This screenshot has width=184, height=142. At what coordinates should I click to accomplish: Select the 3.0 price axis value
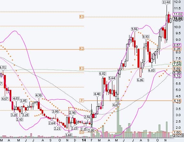click(x=178, y=115)
